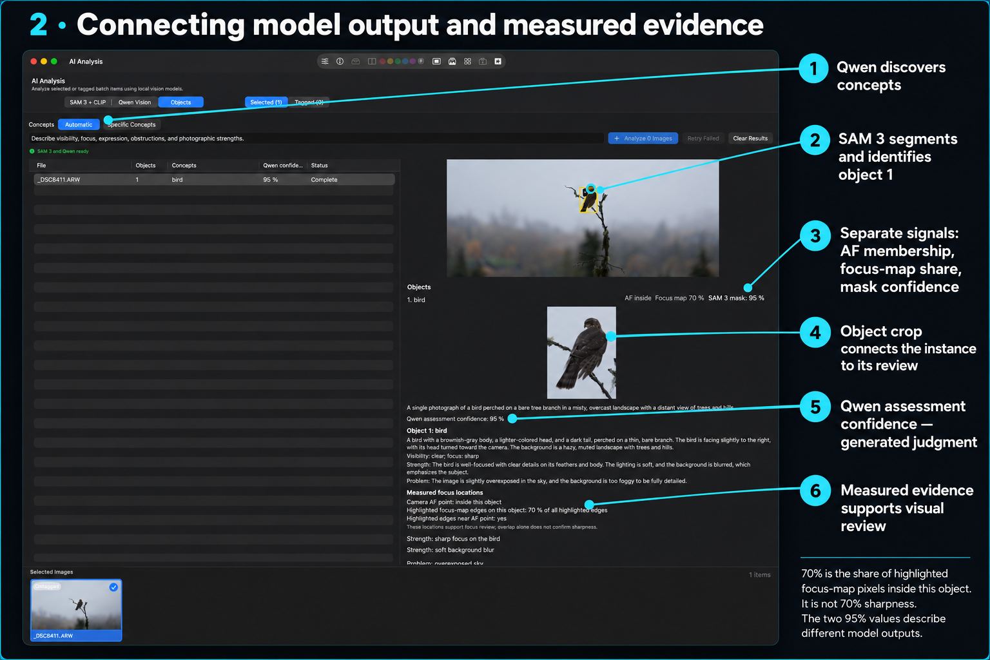Pick the blue color label
The image size is (990, 660).
[405, 61]
